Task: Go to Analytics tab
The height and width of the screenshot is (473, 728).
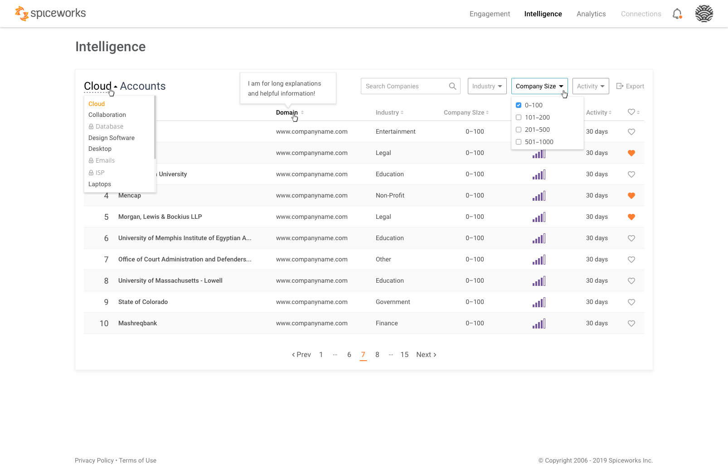Action: pyautogui.click(x=591, y=14)
